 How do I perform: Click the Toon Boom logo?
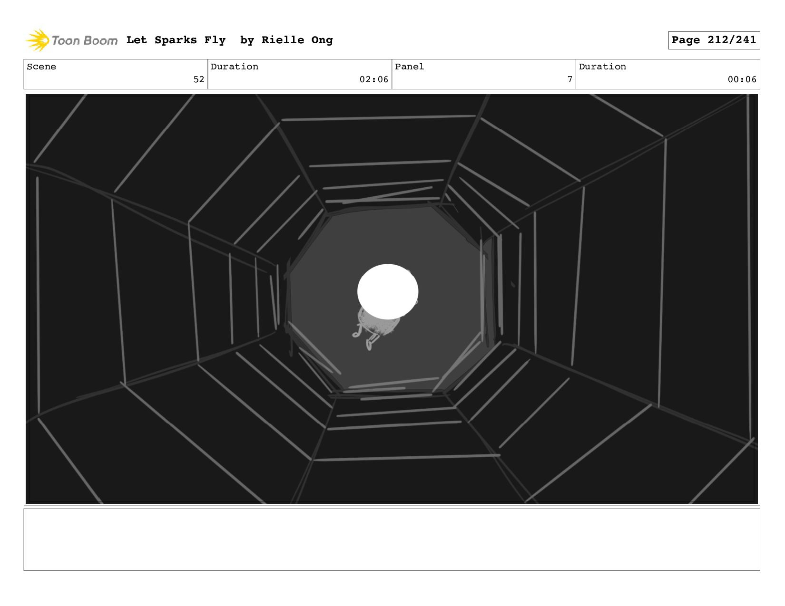pyautogui.click(x=71, y=40)
